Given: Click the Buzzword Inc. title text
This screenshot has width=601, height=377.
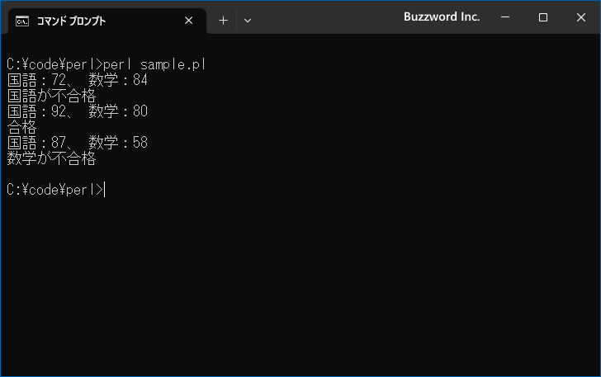Looking at the screenshot, I should click(442, 16).
